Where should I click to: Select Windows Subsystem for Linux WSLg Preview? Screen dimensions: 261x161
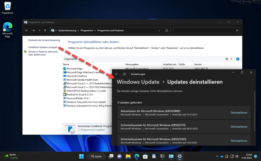coord(88,106)
